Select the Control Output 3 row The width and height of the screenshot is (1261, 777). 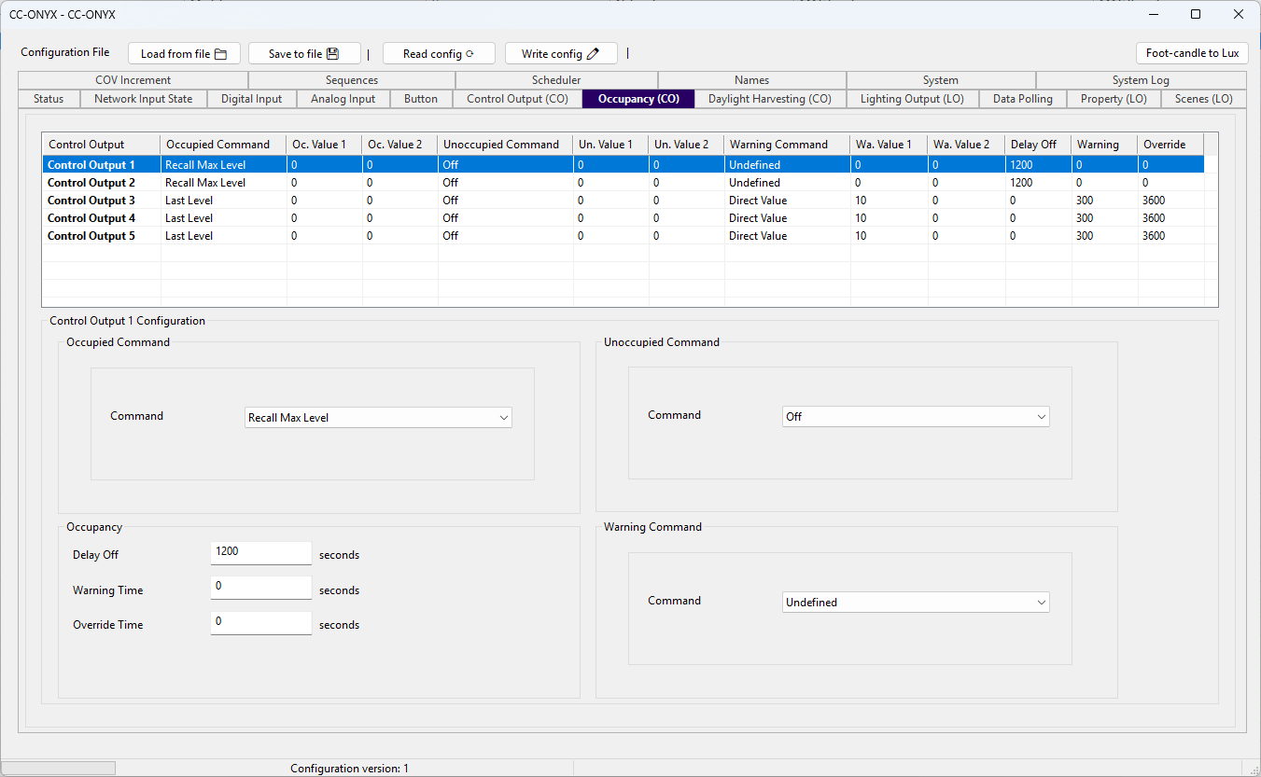(623, 201)
